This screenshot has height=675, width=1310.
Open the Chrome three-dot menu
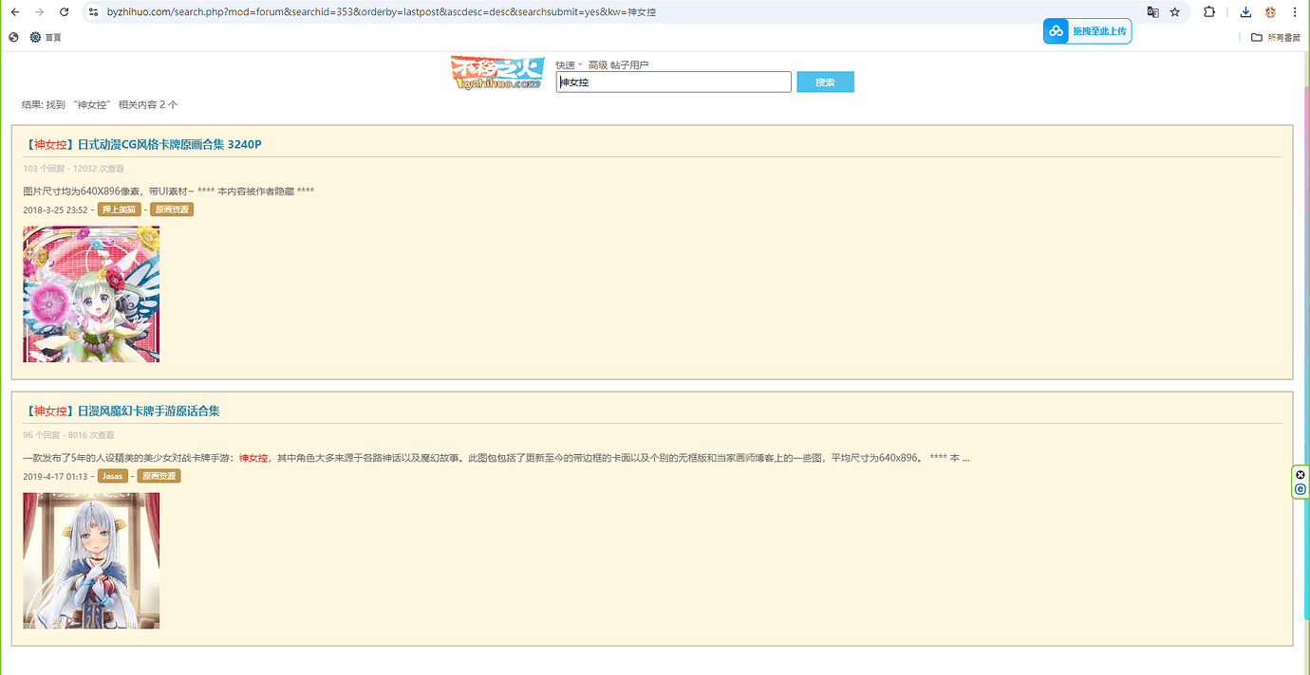(1295, 12)
